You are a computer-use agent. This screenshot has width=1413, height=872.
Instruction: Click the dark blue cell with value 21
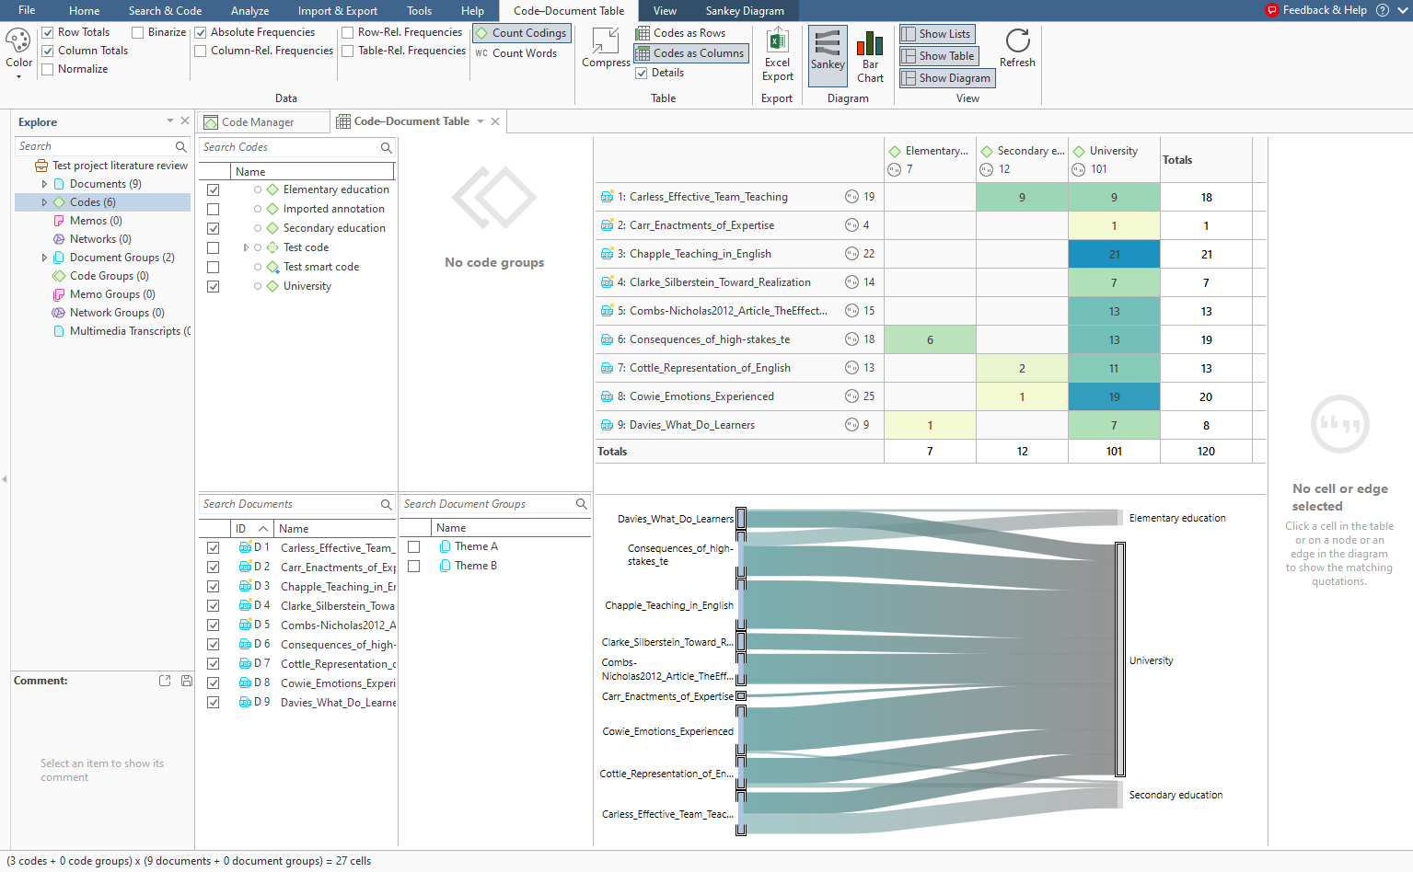tap(1114, 255)
